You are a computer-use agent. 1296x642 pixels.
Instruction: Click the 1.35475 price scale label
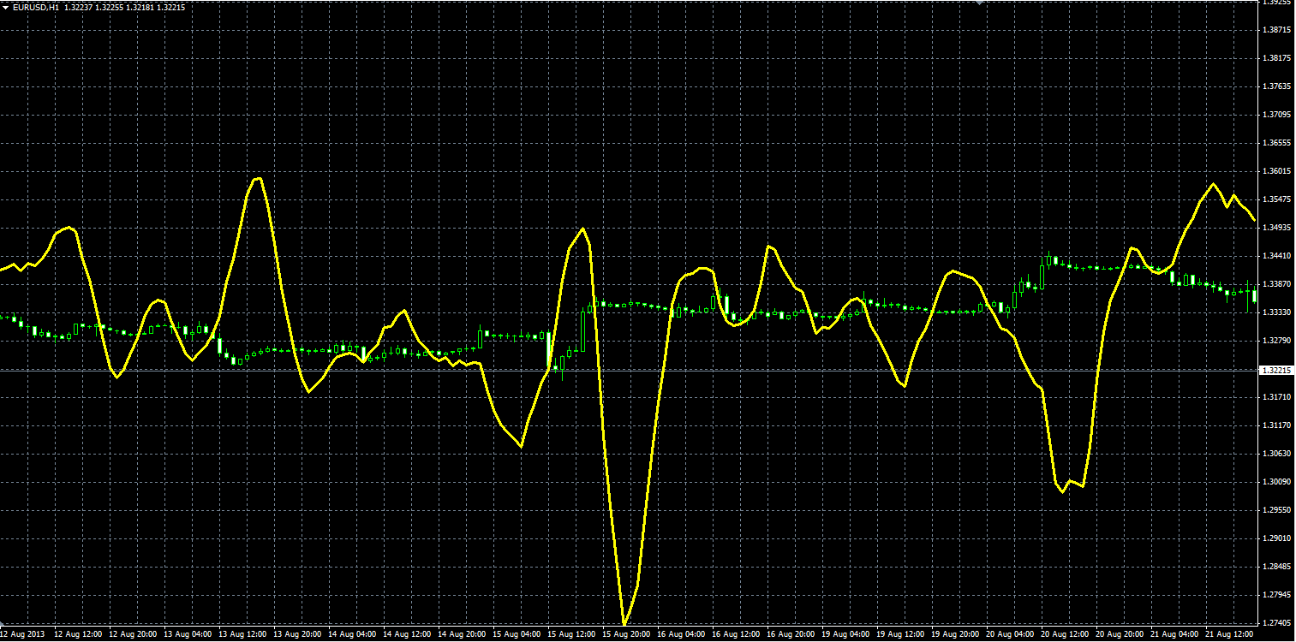pyautogui.click(x=1276, y=199)
